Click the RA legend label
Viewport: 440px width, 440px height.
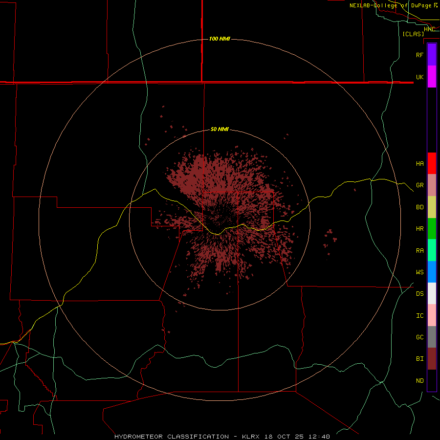tap(419, 251)
